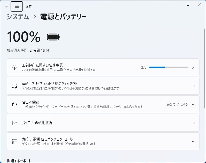Click the screen and sleep moon icon
This screenshot has height=163, width=206.
14,86
